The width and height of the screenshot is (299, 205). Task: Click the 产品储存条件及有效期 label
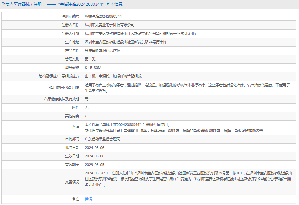(x=62, y=99)
